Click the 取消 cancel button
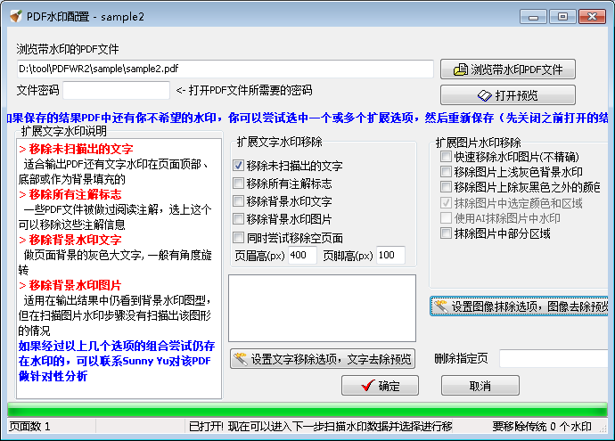 tap(480, 386)
